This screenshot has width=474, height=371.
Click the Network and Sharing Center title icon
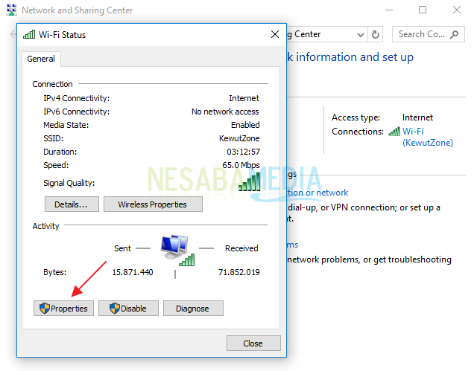[11, 10]
